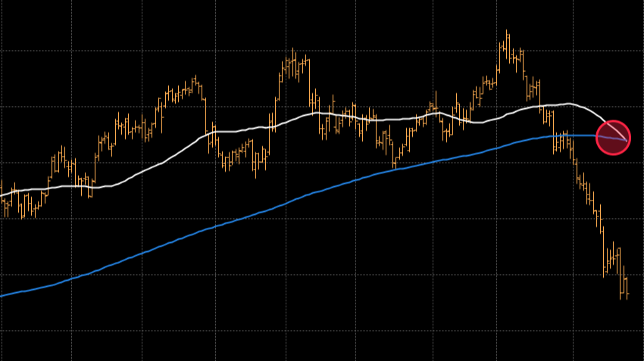Select the highest candlestick peak on the chart
The height and width of the screenshot is (361, 644).
[507, 34]
